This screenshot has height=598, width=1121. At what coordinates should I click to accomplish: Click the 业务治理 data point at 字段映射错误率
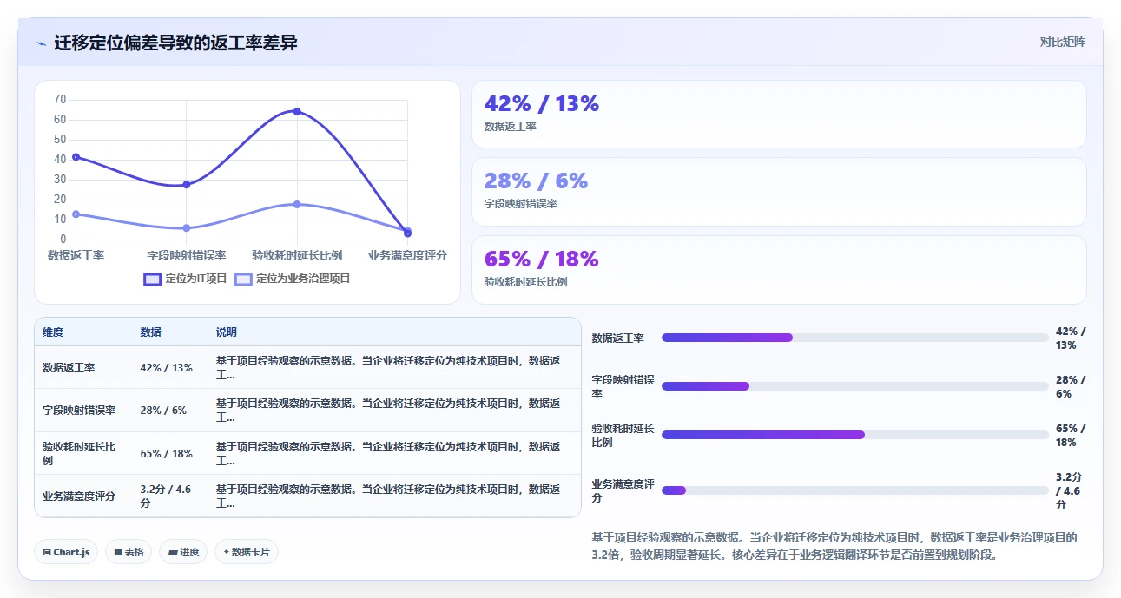click(187, 228)
